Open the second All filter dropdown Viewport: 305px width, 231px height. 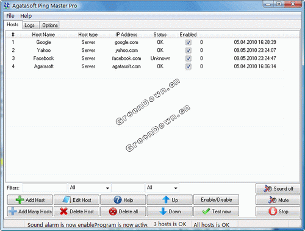click(176, 188)
